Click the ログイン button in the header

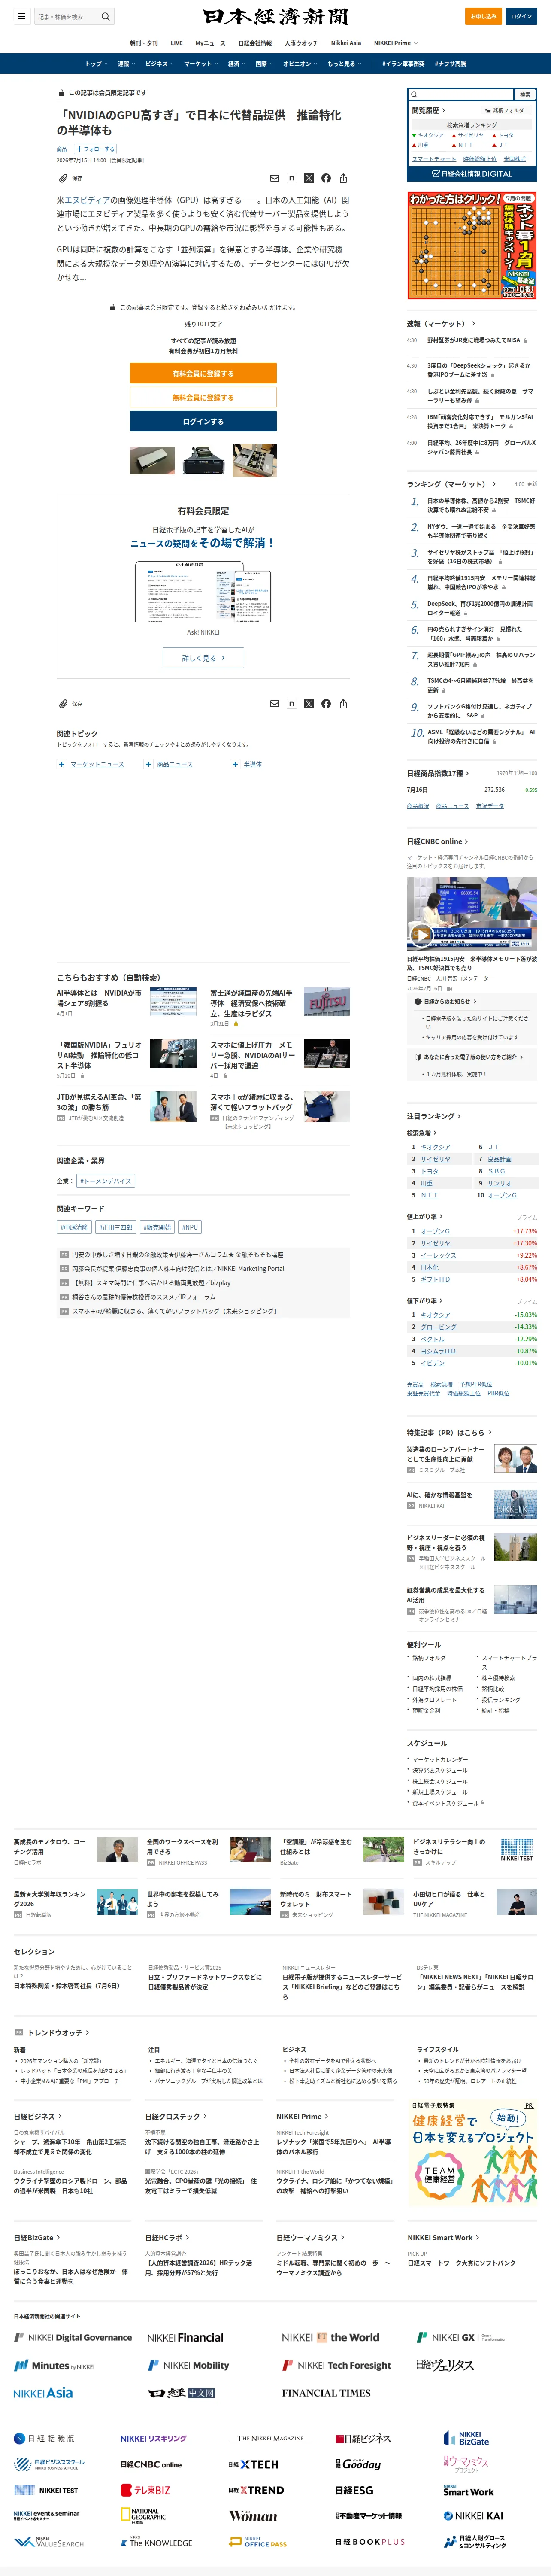(x=521, y=16)
